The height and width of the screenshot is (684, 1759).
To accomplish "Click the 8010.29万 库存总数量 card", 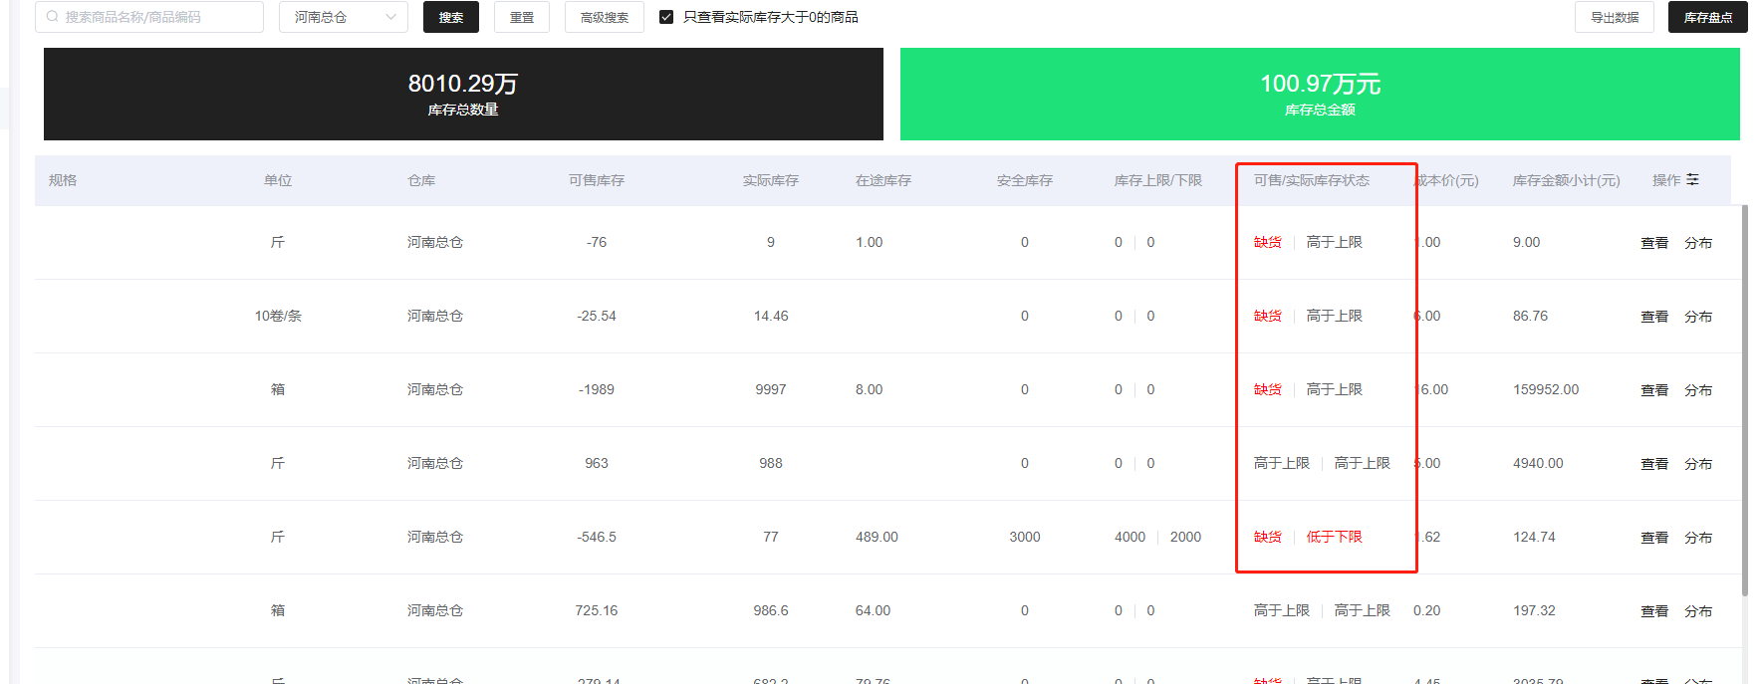I will coord(463,94).
